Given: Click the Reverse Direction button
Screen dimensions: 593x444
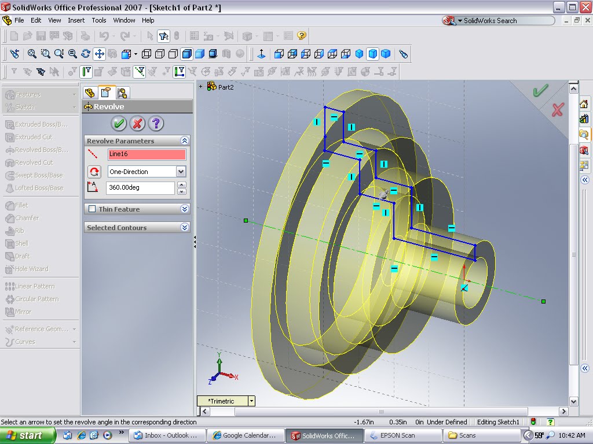Looking at the screenshot, I should click(x=94, y=172).
